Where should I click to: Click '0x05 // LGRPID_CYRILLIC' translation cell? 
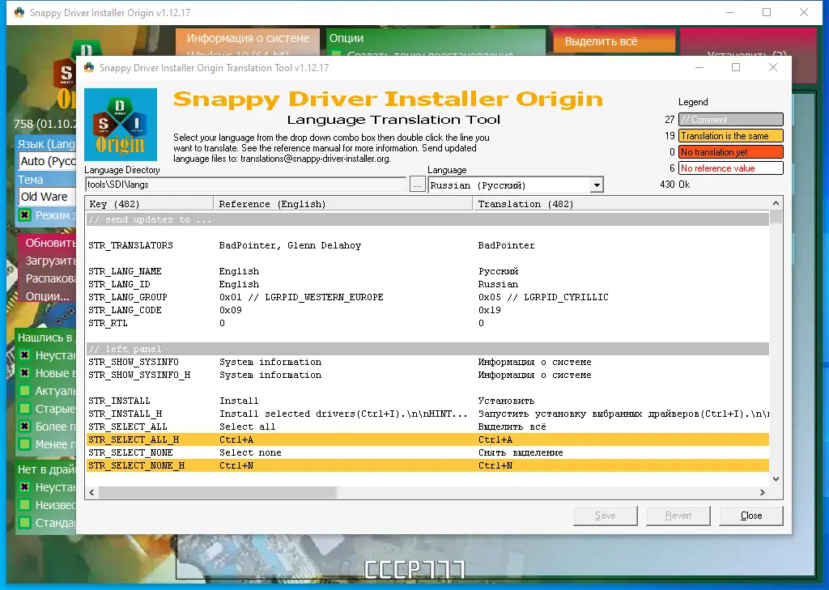[x=543, y=297]
